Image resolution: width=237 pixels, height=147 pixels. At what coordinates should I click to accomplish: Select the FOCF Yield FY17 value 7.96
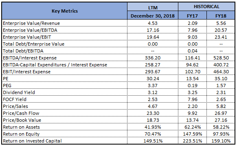click(x=193, y=99)
